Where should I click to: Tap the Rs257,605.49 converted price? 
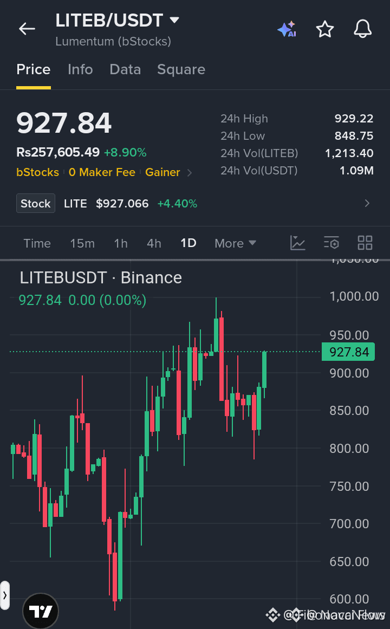(58, 152)
